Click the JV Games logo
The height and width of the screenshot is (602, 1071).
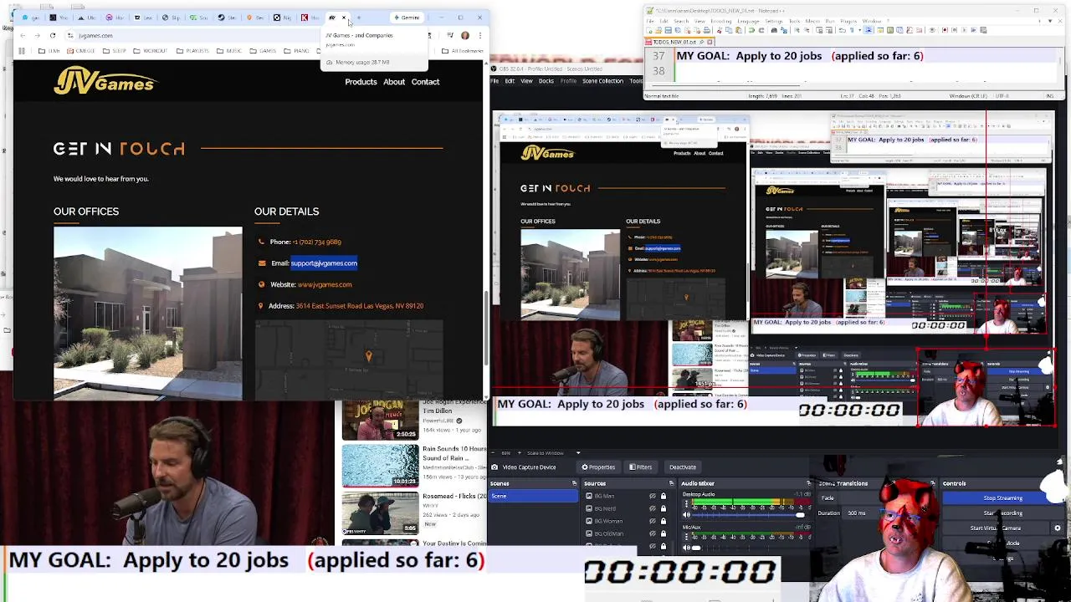pos(105,81)
